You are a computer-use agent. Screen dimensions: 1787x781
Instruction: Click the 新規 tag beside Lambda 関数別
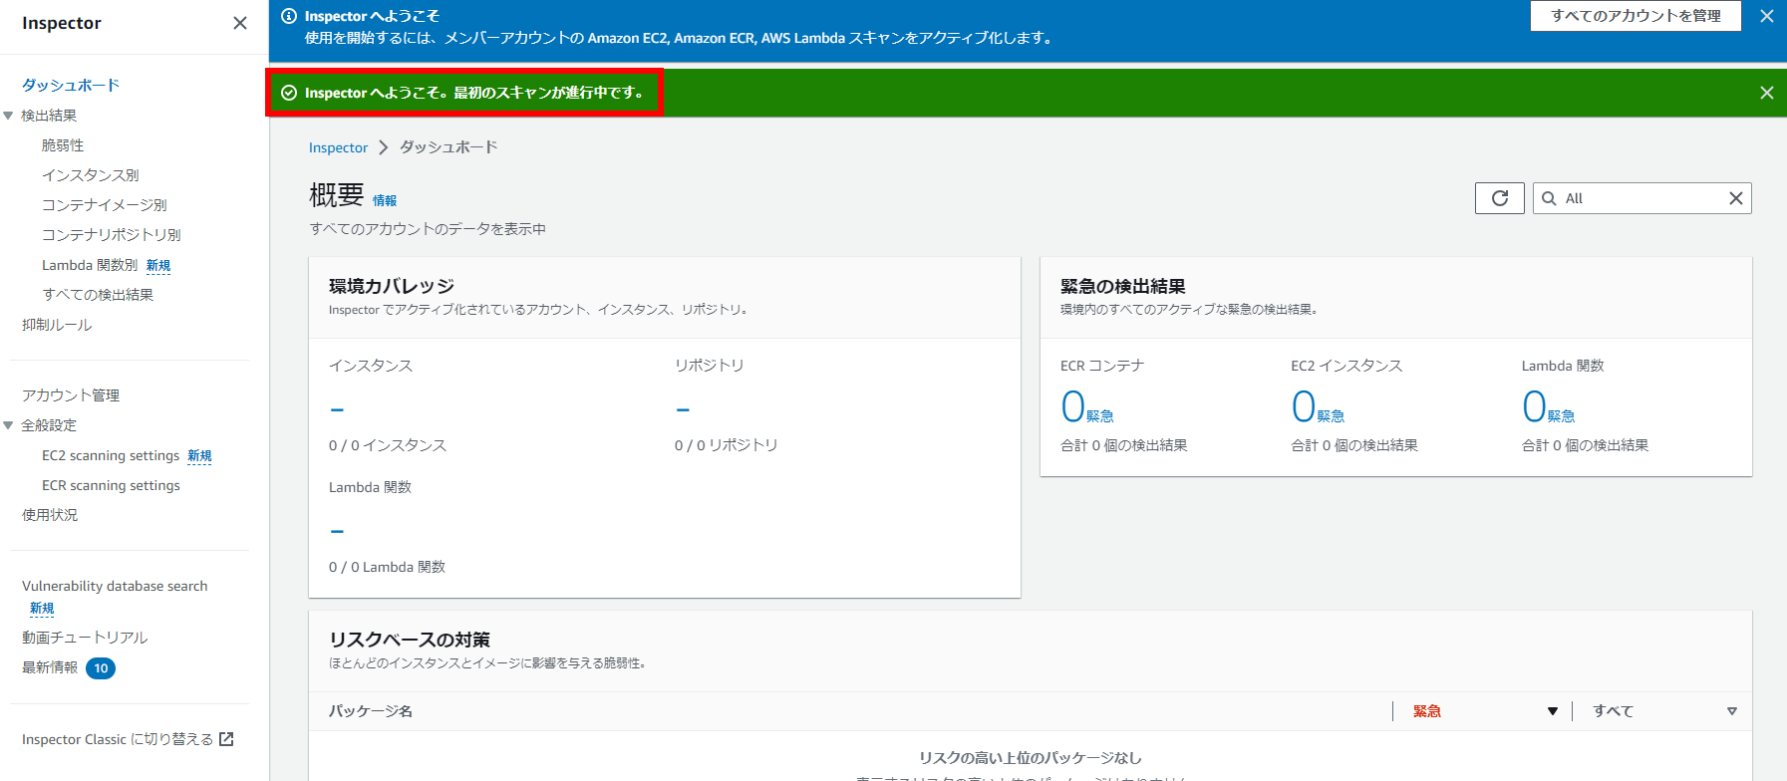(x=158, y=265)
